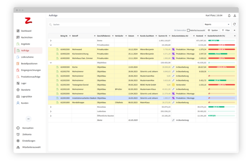Click the Vorbereitet status icon
The image size is (252, 166).
[173, 85]
